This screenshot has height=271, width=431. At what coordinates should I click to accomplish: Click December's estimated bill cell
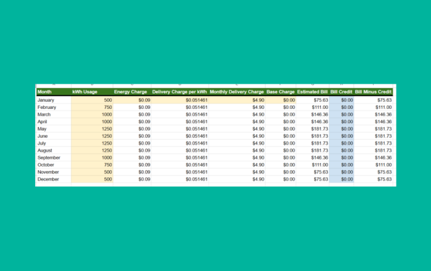click(313, 179)
